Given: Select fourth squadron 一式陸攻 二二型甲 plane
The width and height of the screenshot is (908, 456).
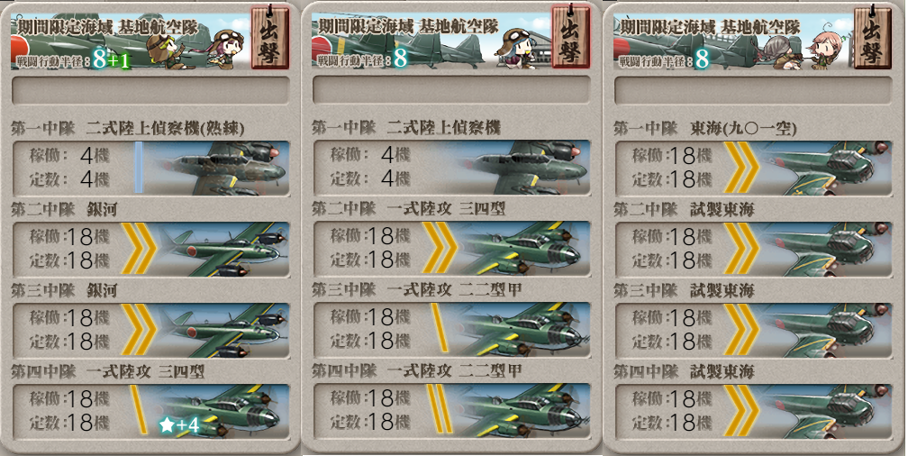Looking at the screenshot, I should click(x=451, y=410).
